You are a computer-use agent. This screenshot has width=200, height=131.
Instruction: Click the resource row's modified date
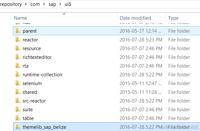[141, 49]
